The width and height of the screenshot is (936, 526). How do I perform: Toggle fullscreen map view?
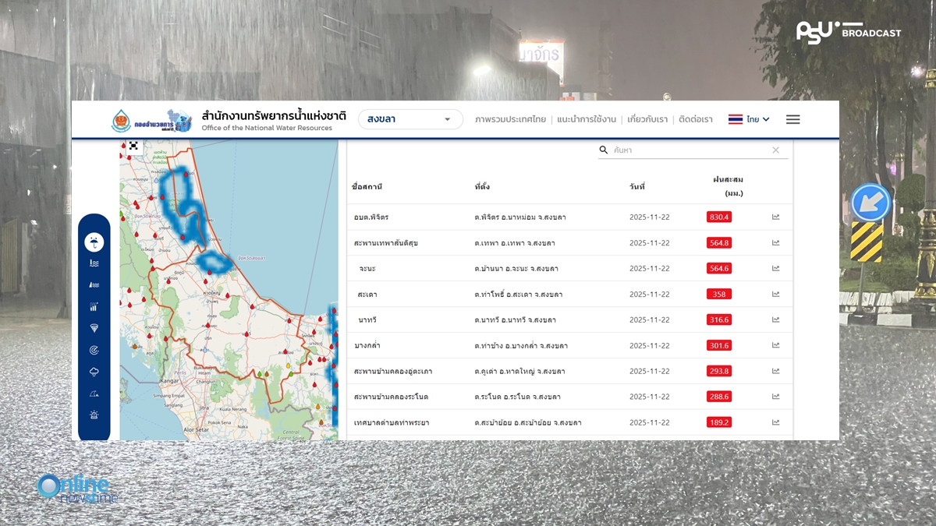[133, 146]
